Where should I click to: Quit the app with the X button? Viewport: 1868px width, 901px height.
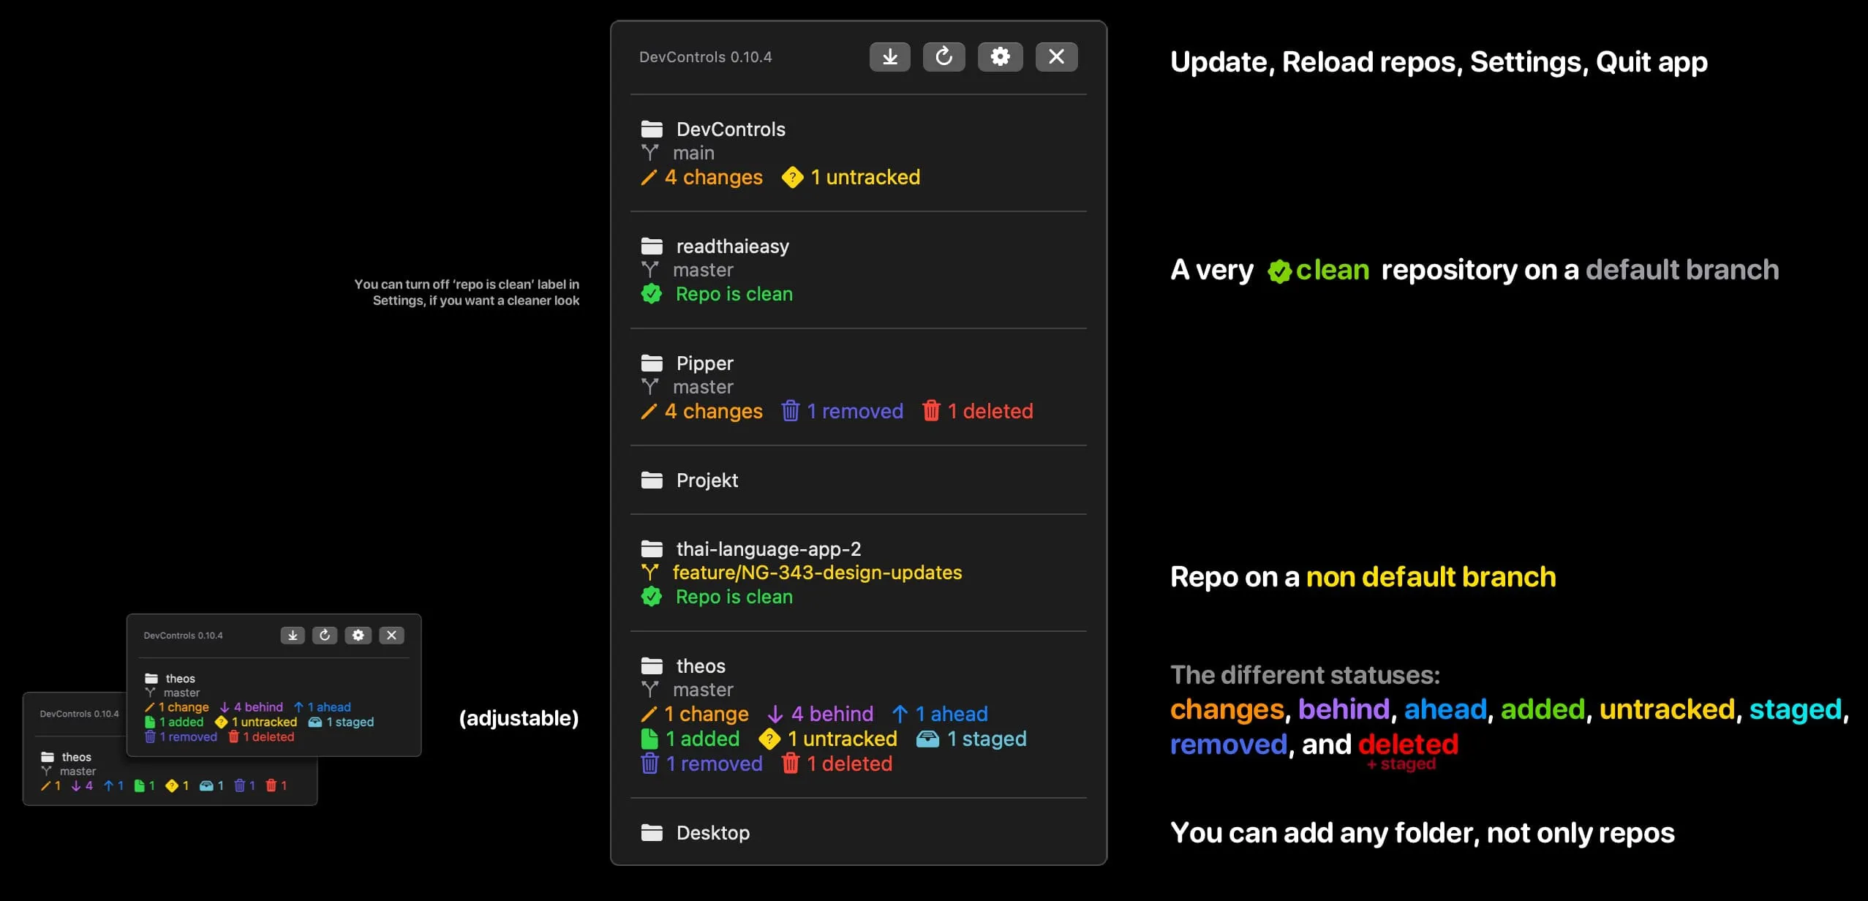(1056, 56)
